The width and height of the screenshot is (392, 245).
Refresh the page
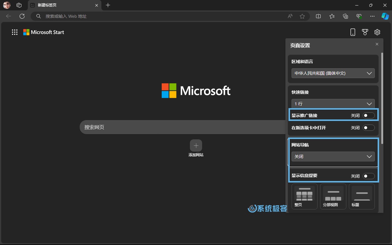(x=22, y=16)
